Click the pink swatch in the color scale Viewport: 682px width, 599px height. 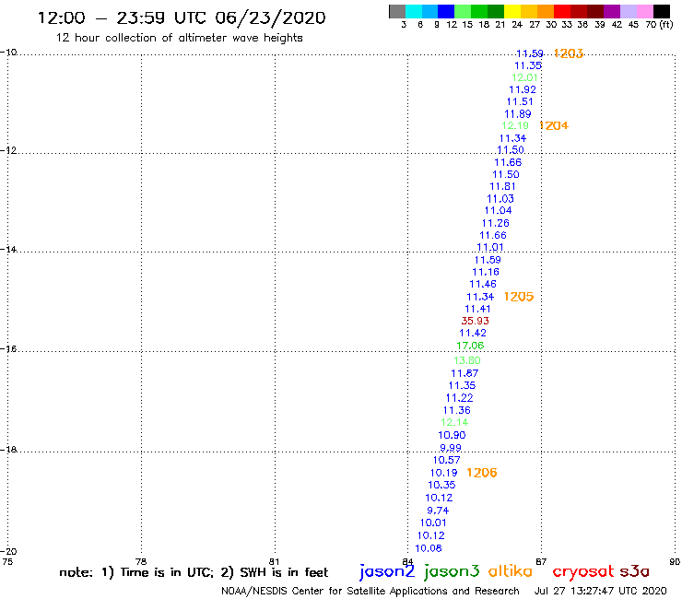tap(644, 11)
